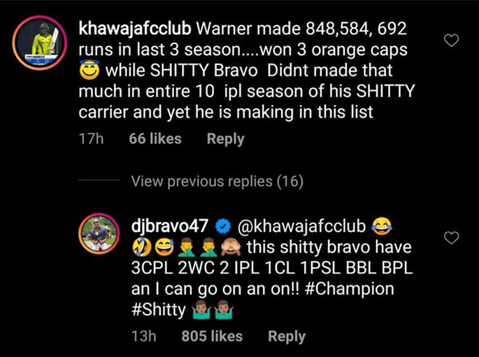View the 66 likes on the first comment

pyautogui.click(x=155, y=138)
